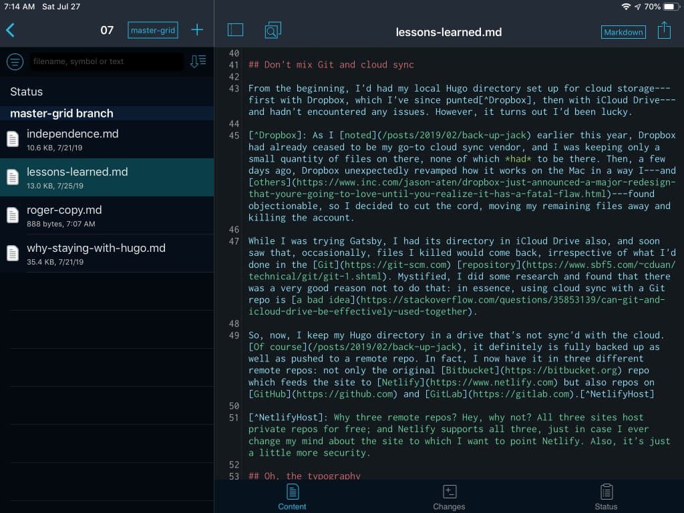Click the lessons-learned.md title in header

click(x=448, y=32)
